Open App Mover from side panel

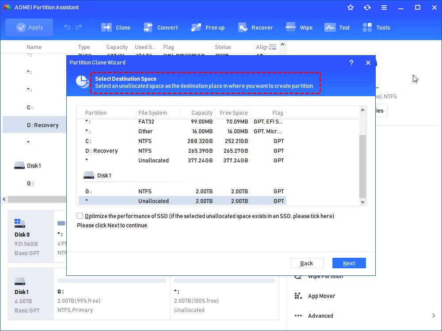coord(321,296)
